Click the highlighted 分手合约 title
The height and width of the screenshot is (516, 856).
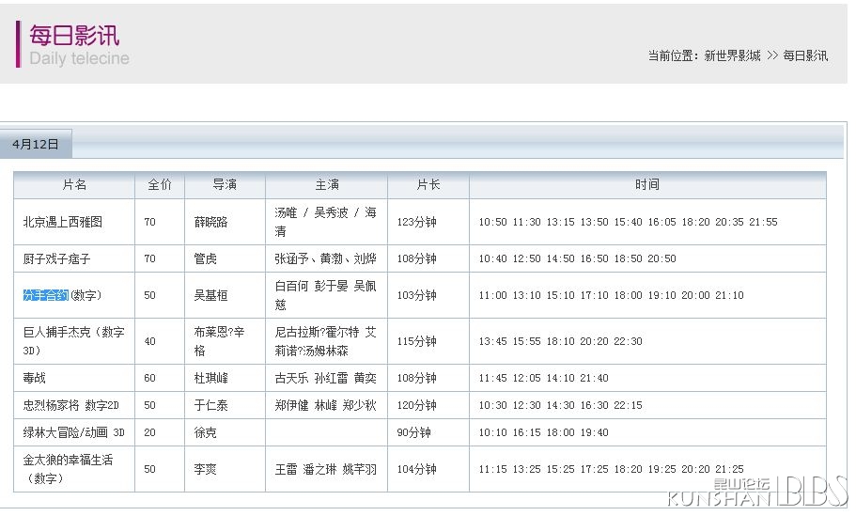[x=46, y=295]
